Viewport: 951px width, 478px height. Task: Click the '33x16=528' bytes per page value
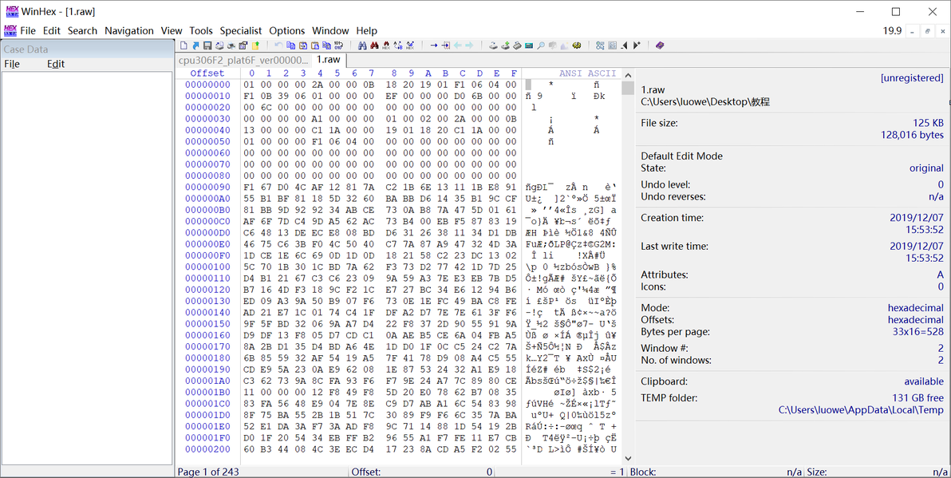click(919, 332)
